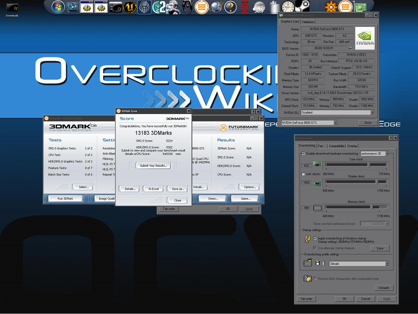Click the orange gear icon in the dock
Screen dimensions: 418x314
[x=331, y=7]
